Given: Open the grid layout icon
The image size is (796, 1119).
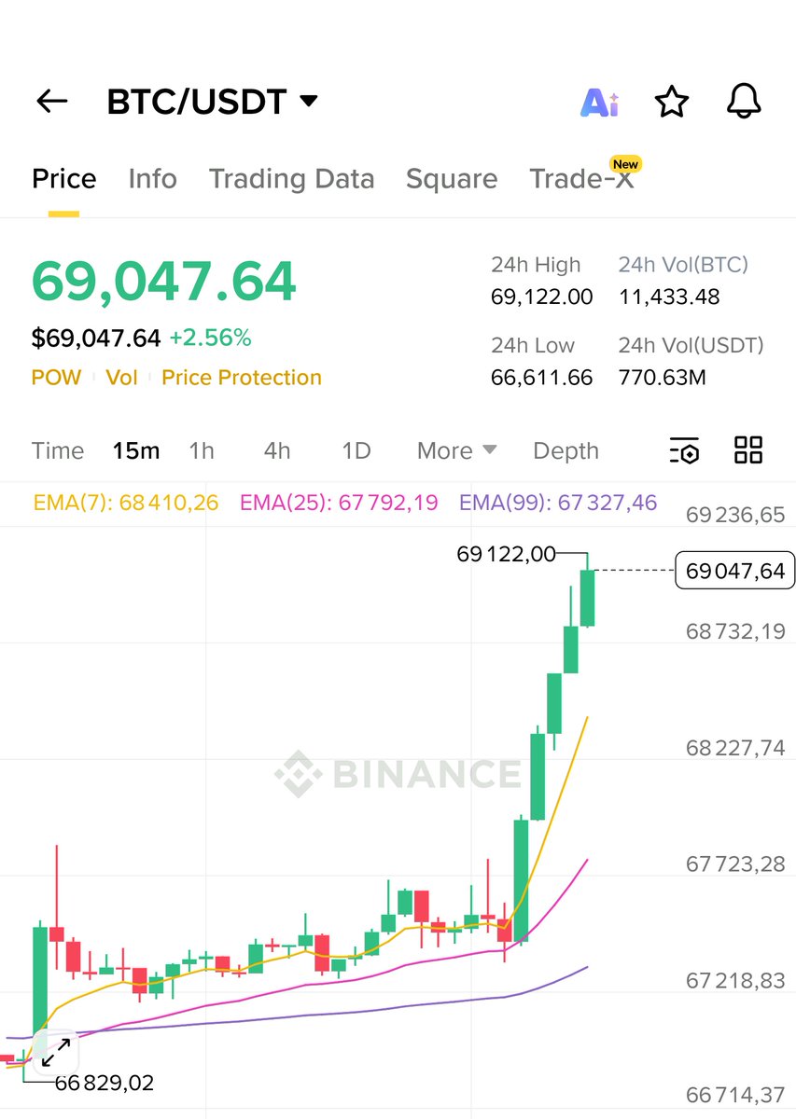Looking at the screenshot, I should 748,449.
